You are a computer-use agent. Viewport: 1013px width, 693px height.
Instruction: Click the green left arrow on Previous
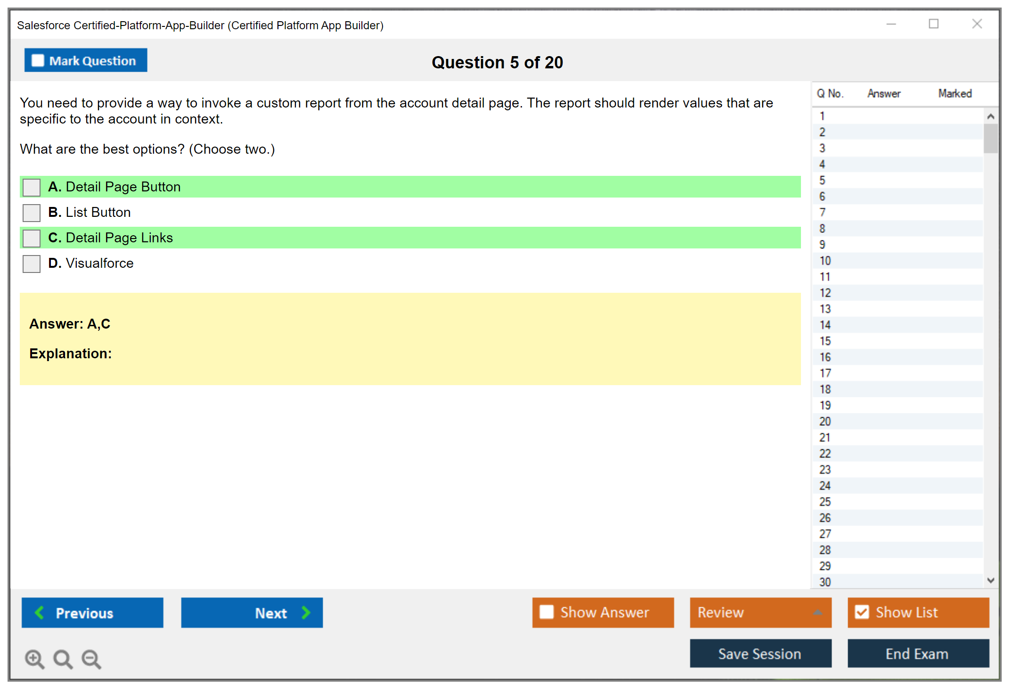point(40,612)
